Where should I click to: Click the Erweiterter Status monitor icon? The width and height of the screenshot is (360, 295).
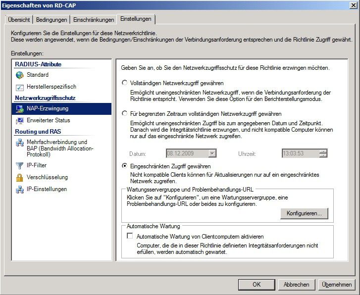(20, 121)
